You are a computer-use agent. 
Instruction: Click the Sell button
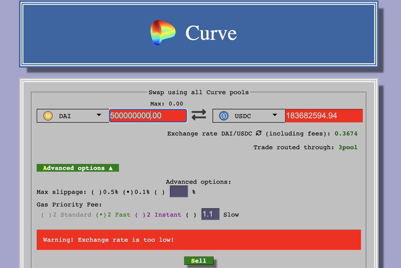(198, 261)
